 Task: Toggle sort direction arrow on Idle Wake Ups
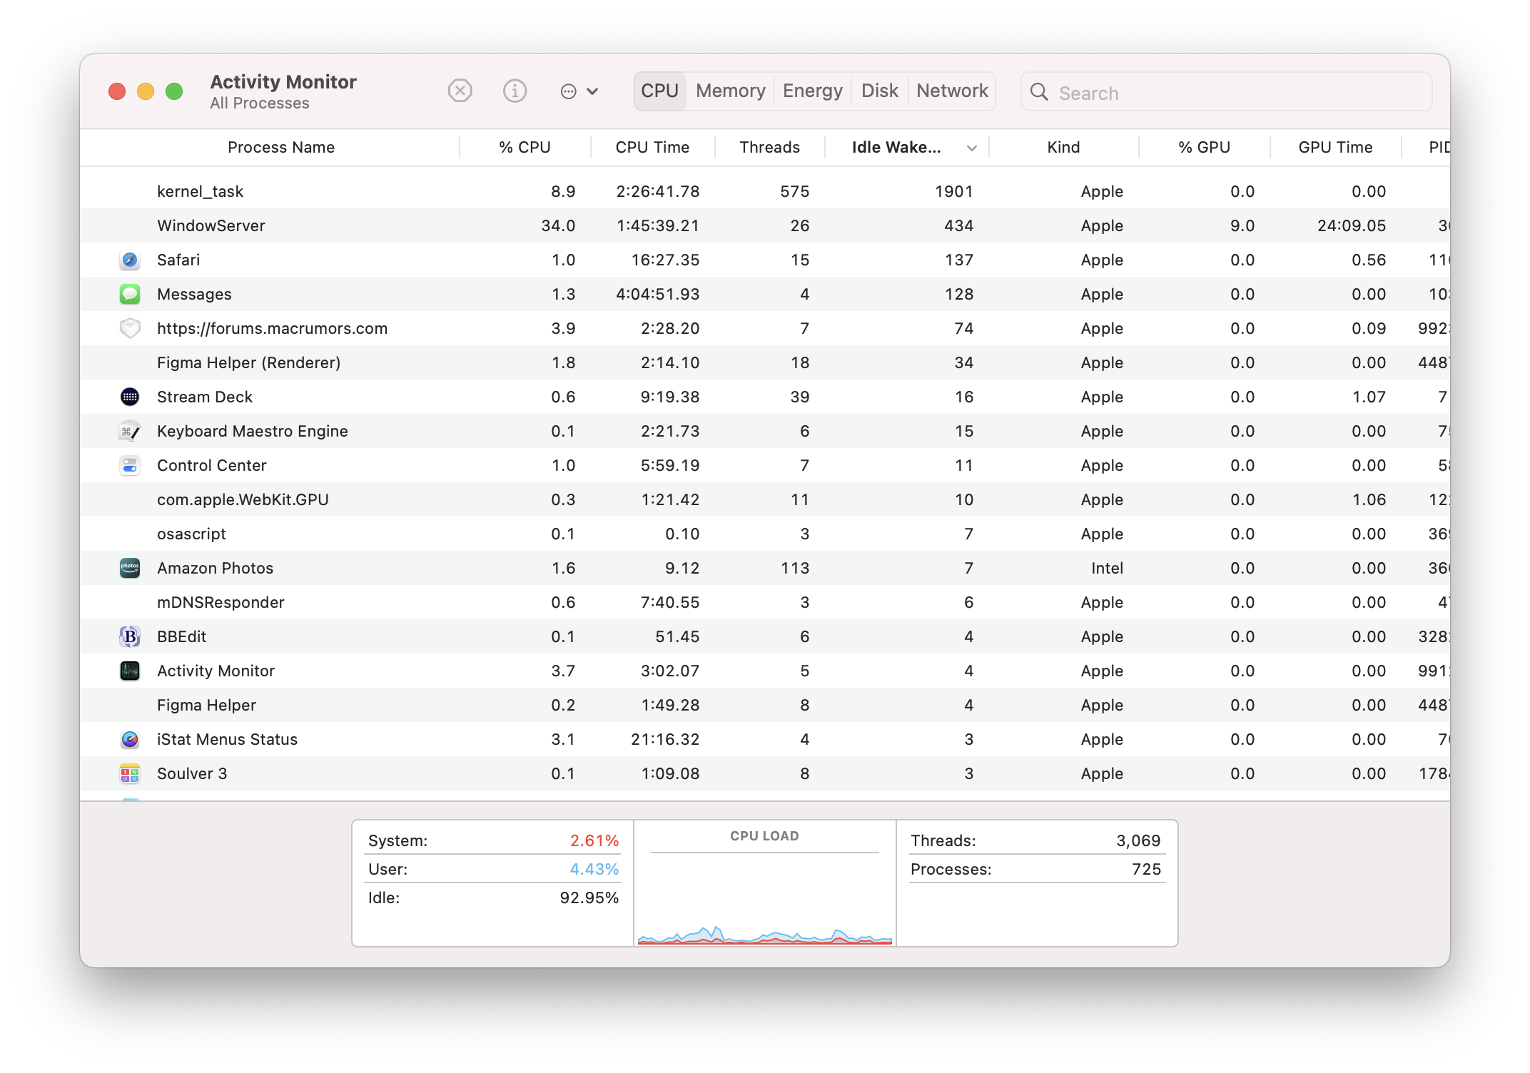pyautogui.click(x=972, y=148)
